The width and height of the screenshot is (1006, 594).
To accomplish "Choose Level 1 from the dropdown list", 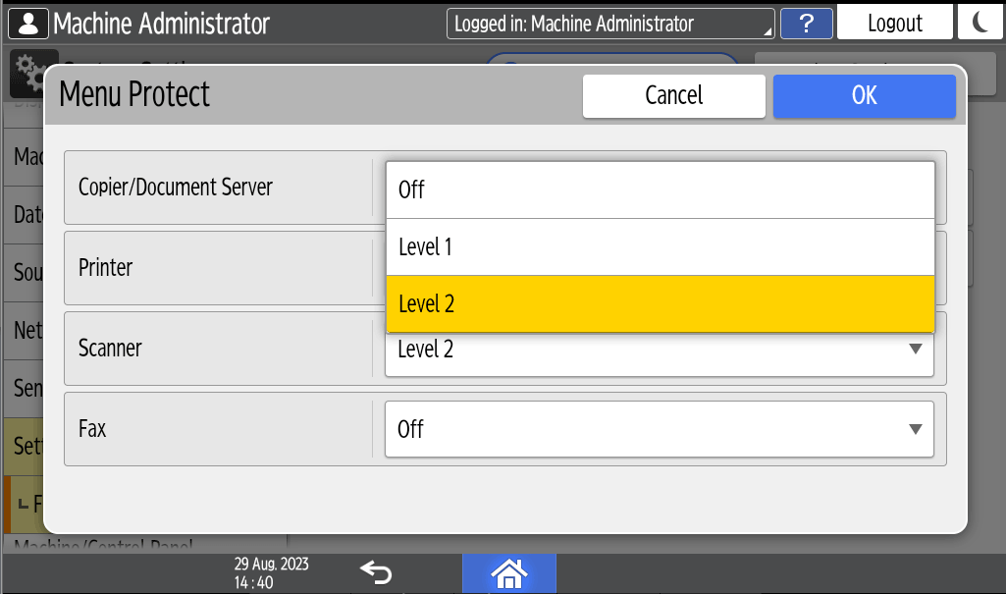I will pos(659,247).
